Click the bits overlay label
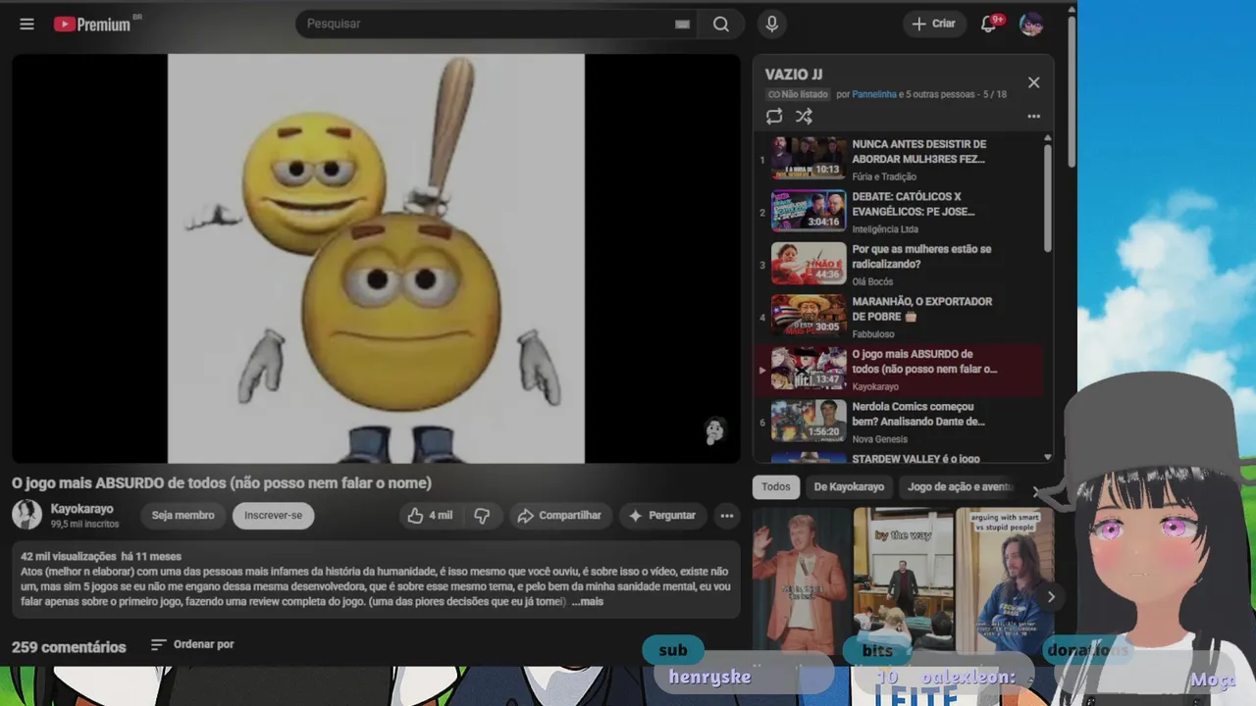1256x706 pixels. tap(877, 650)
